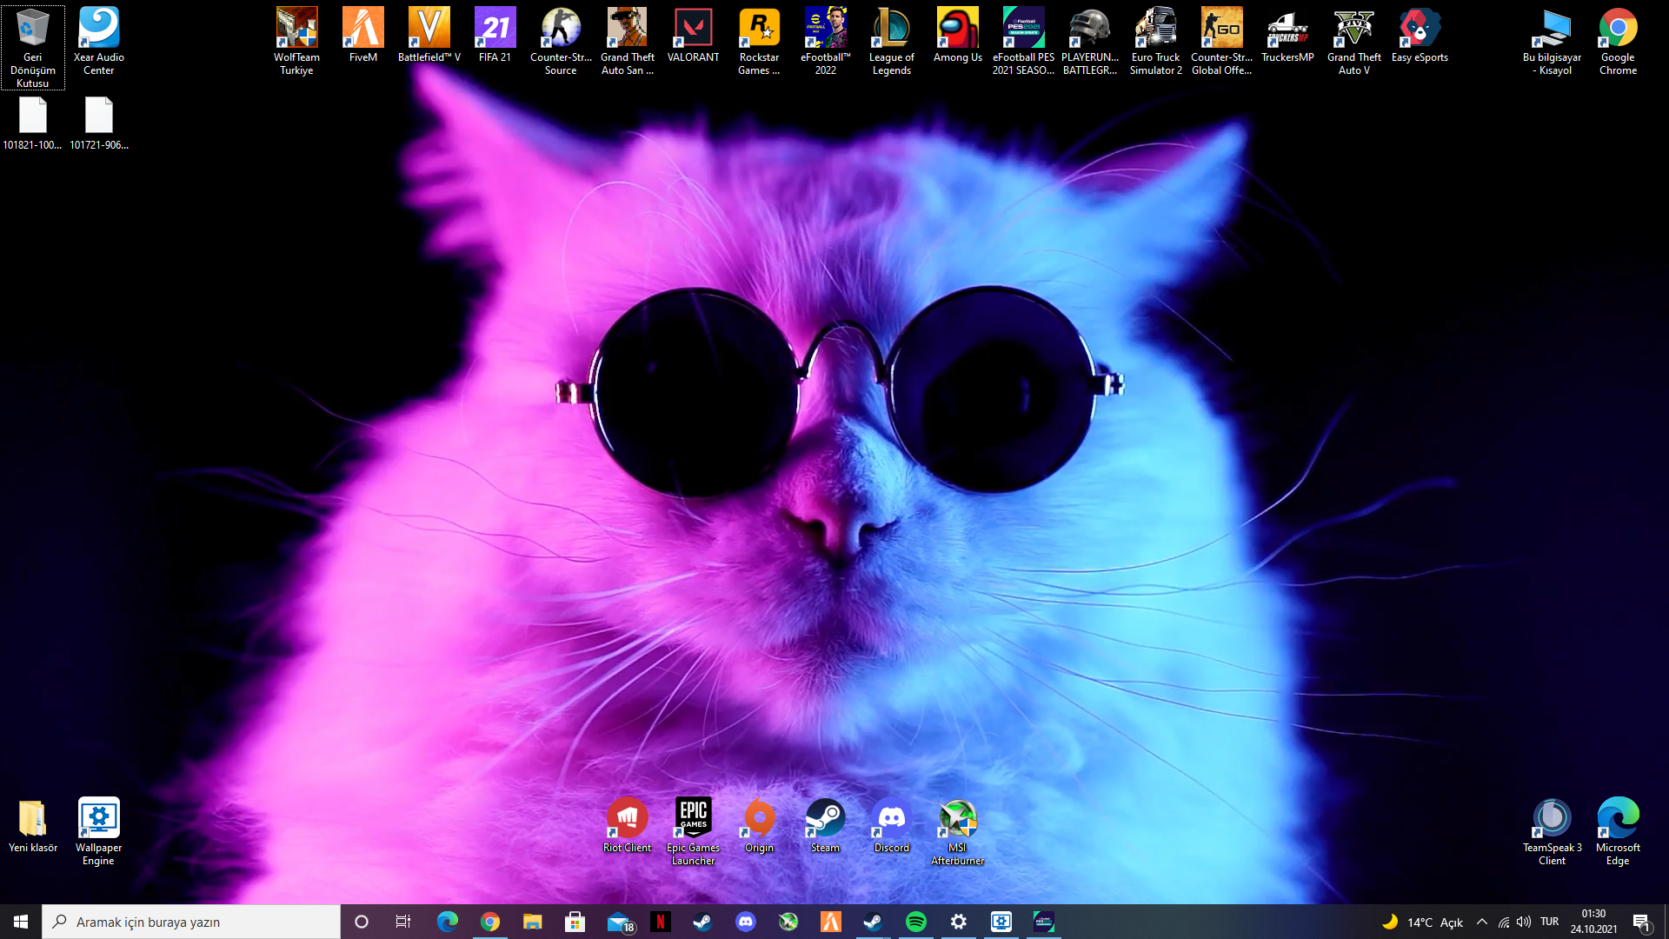Open Task View on the taskbar
The height and width of the screenshot is (939, 1669).
click(x=403, y=922)
